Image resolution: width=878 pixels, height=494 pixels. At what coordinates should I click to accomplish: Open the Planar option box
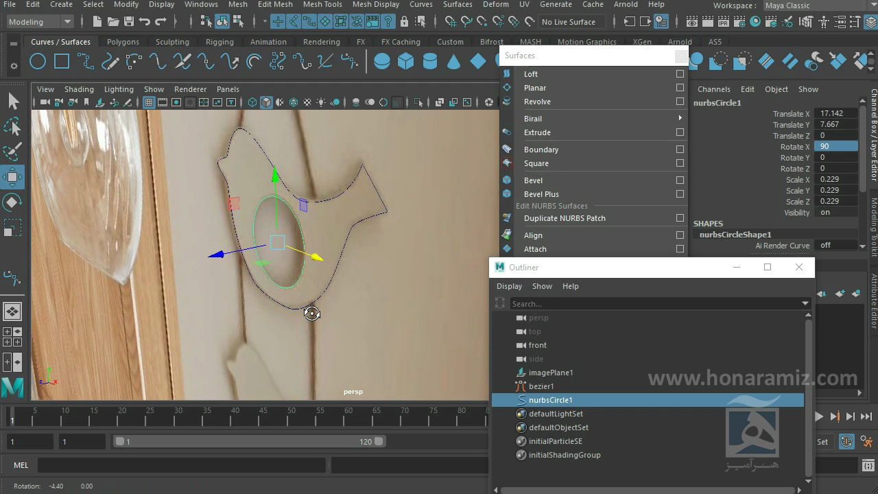tap(680, 87)
